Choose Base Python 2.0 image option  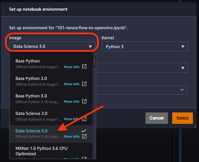coord(51,81)
